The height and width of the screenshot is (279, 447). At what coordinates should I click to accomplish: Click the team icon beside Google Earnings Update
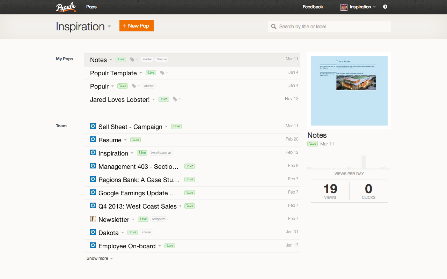(93, 192)
